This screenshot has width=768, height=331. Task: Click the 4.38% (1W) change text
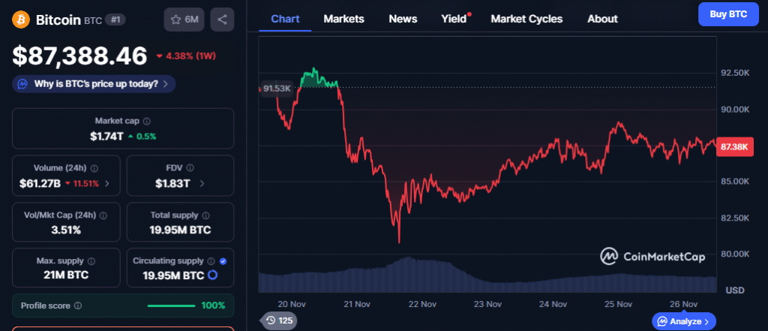[x=190, y=56]
